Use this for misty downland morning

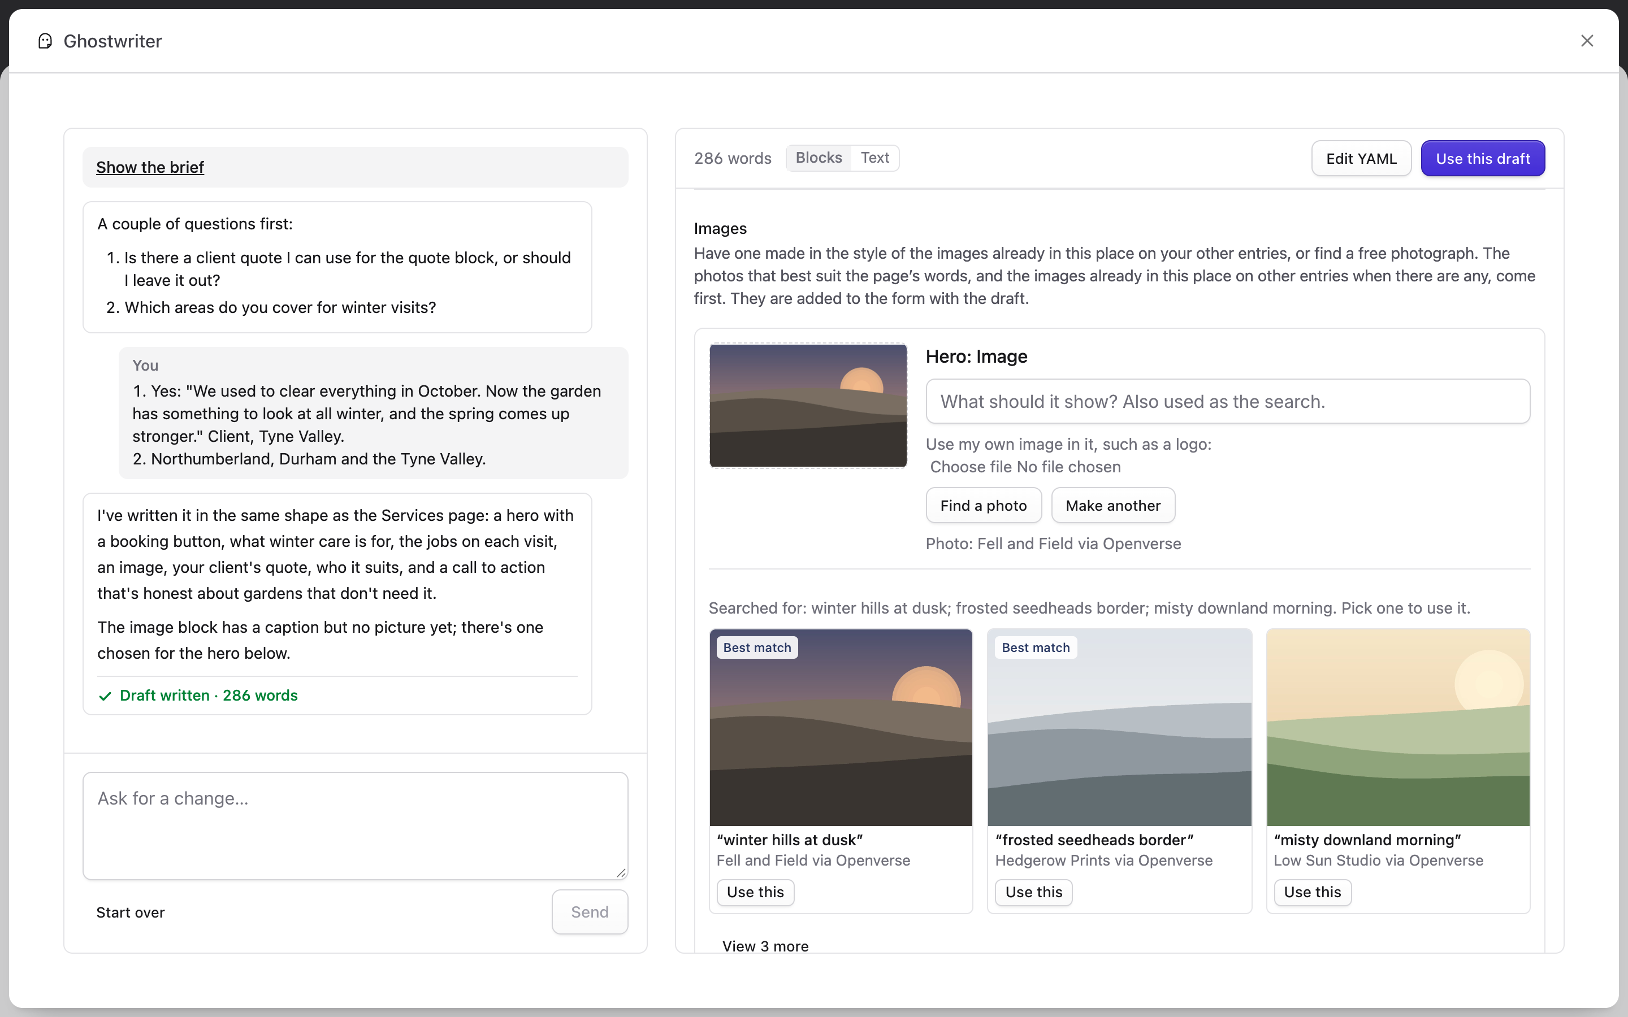1313,892
